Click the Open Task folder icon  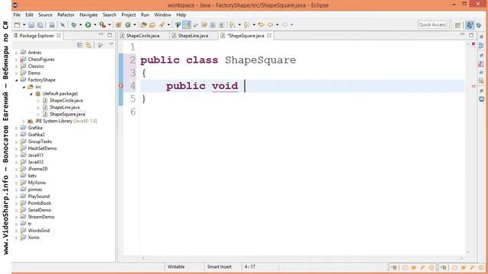[x=152, y=25]
